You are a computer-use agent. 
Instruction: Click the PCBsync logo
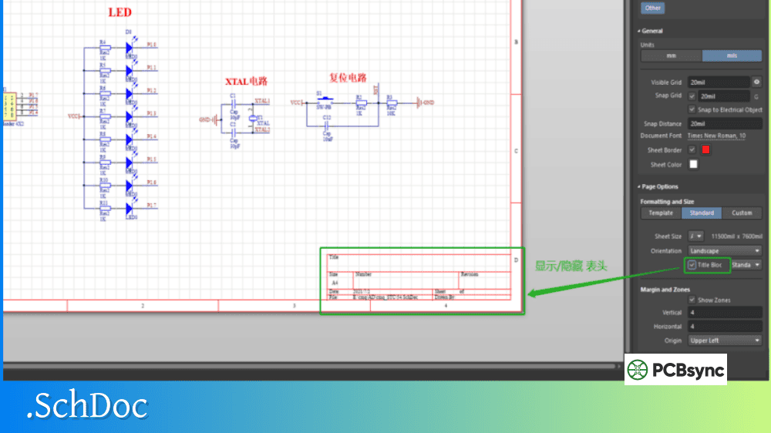pos(675,370)
